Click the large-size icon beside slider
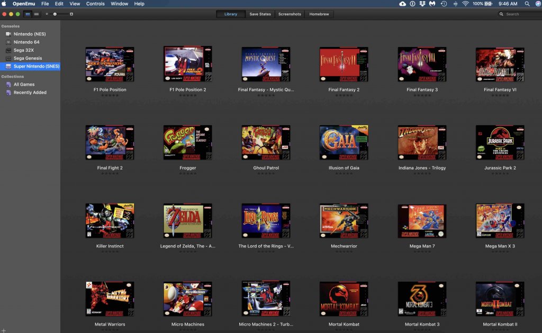This screenshot has height=333, width=542. [x=71, y=14]
